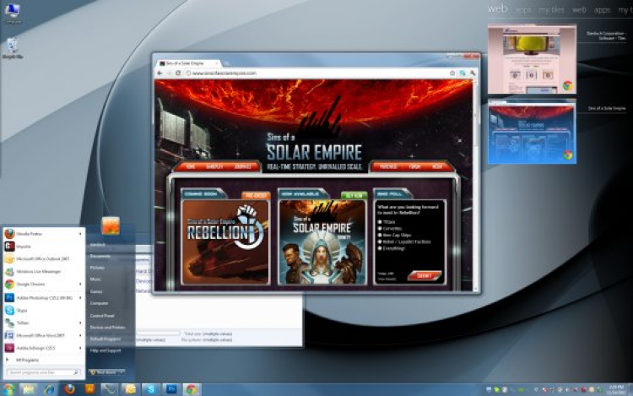
Task: Reload the Sins of a Solar Empire page
Action: tap(178, 73)
